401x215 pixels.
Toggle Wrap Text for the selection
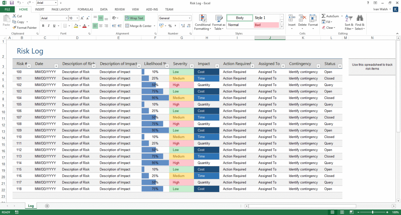134,18
